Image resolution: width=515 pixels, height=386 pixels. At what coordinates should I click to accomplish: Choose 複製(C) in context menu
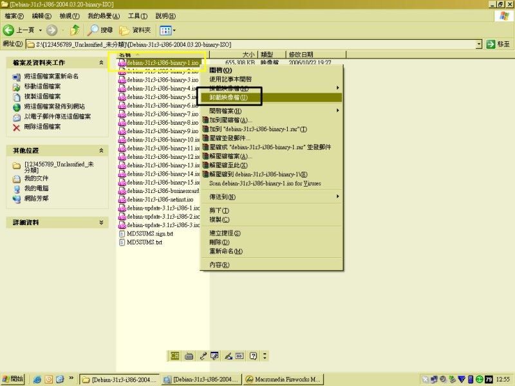(x=271, y=219)
